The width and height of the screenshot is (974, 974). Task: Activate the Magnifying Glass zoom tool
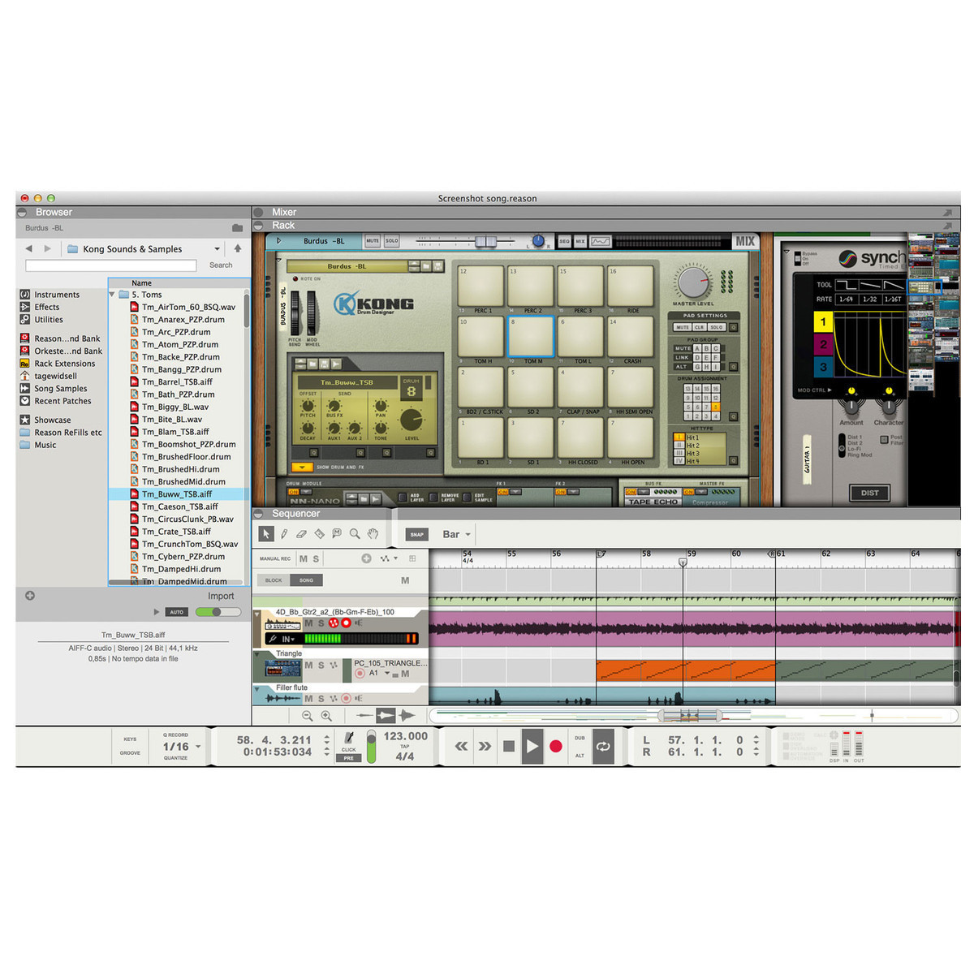(355, 534)
